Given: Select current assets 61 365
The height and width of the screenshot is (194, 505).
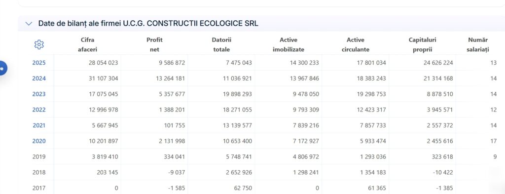Looking at the screenshot, I should 377,188.
